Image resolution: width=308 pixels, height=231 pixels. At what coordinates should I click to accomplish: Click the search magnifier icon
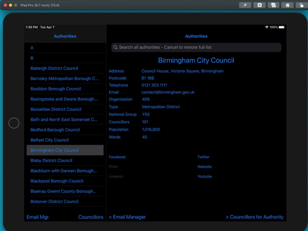115,47
